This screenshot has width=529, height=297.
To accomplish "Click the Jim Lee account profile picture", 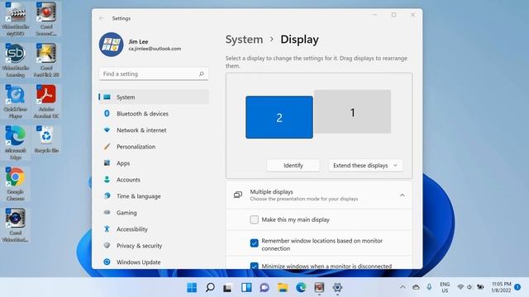I will pyautogui.click(x=112, y=45).
